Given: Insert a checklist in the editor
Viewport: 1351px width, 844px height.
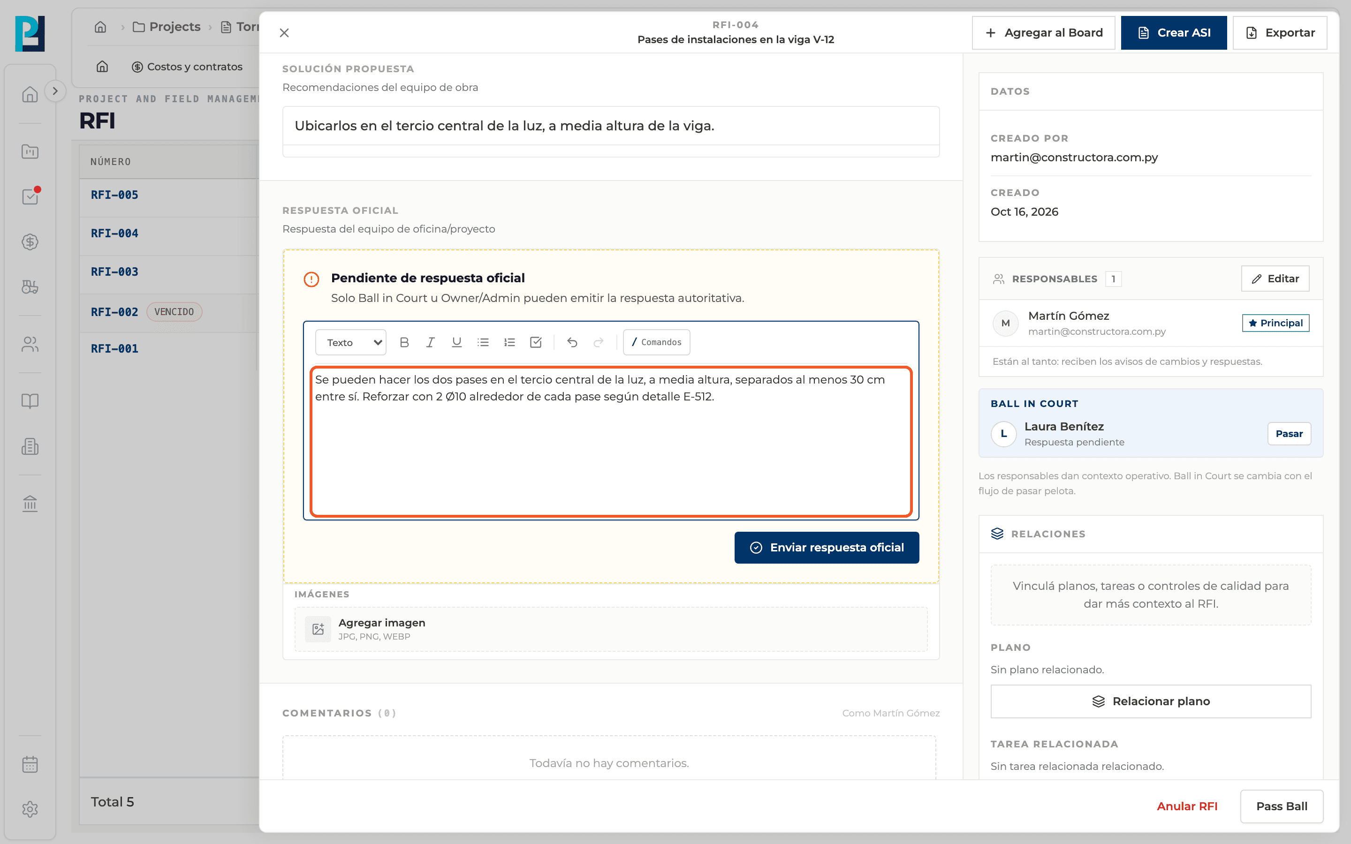Looking at the screenshot, I should click(x=536, y=342).
